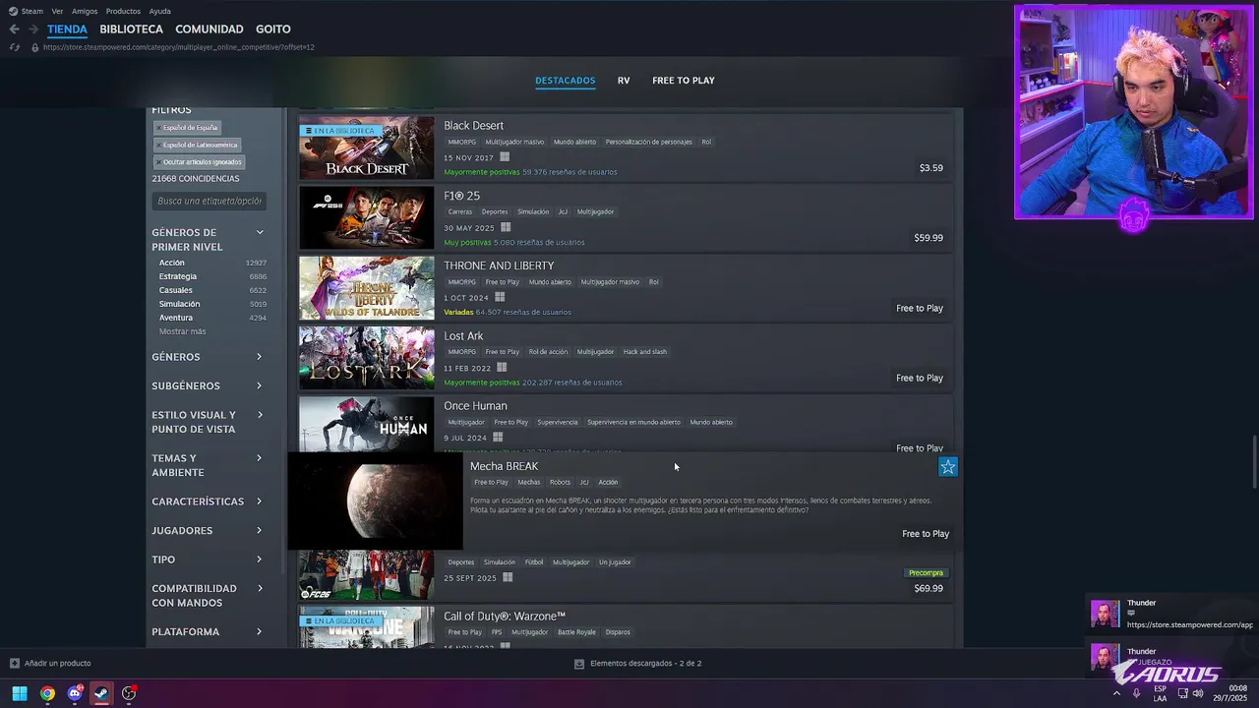
Task: Add Mecha BREAK to wishlist star
Action: pyautogui.click(x=947, y=467)
